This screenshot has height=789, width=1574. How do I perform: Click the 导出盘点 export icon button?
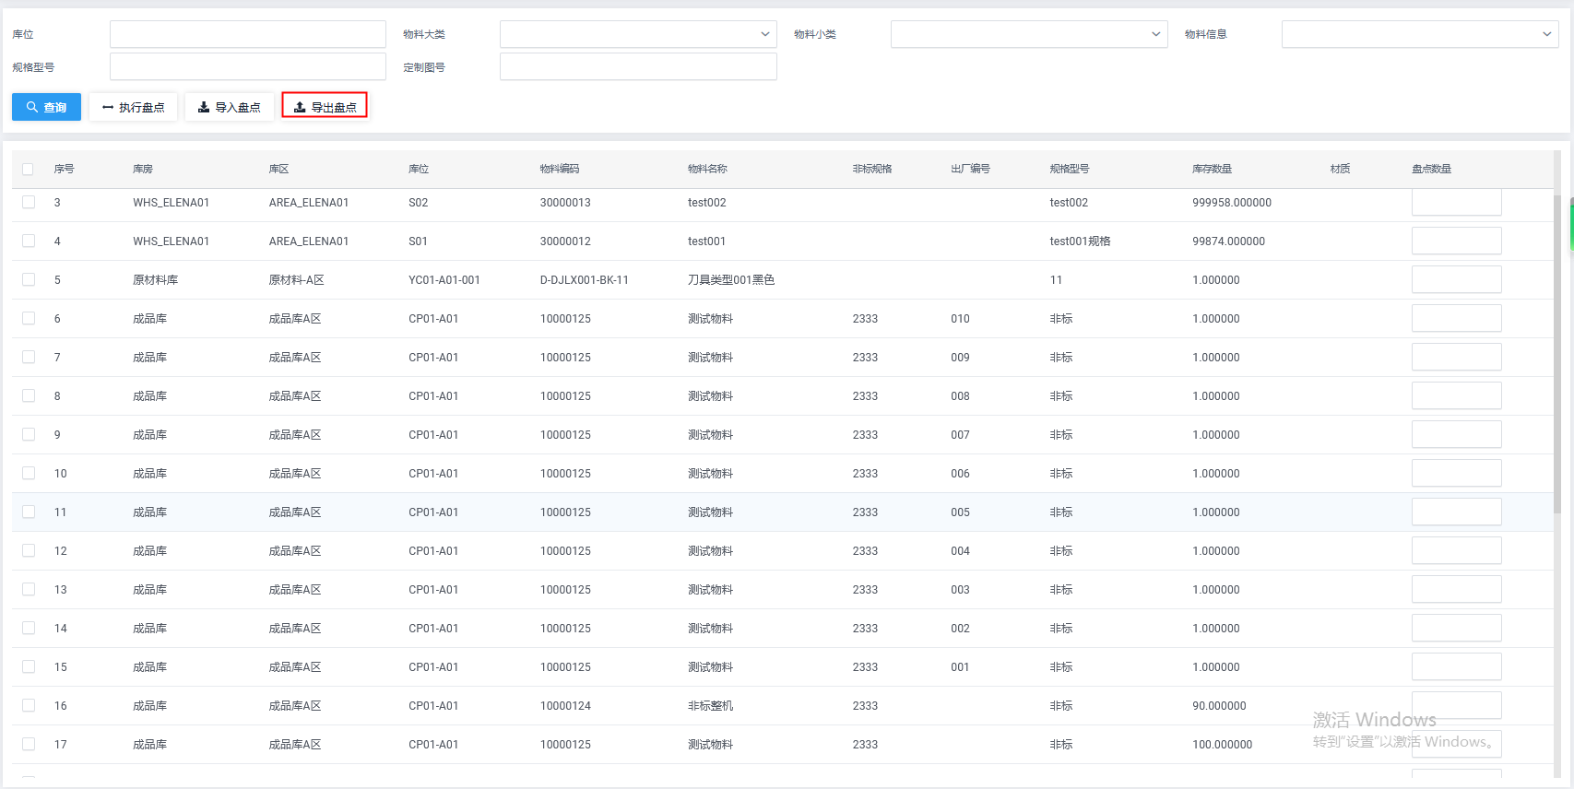pyautogui.click(x=325, y=107)
